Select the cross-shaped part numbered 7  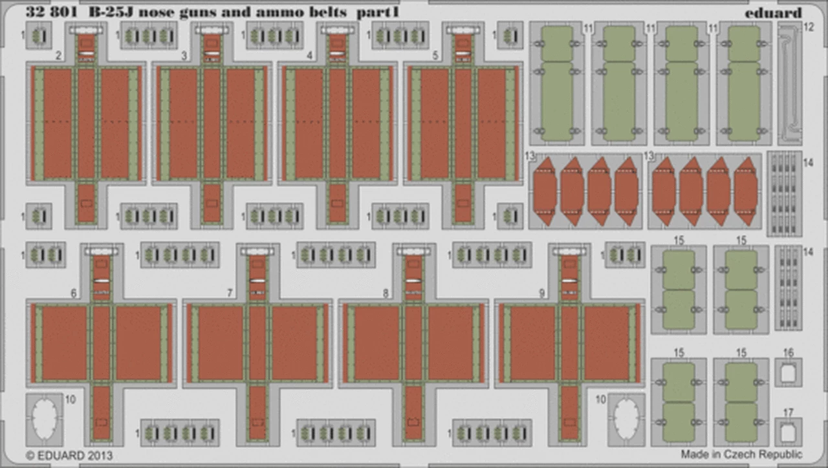coord(257,343)
